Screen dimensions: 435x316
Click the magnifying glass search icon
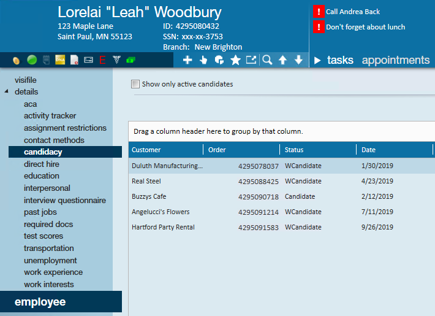point(268,60)
